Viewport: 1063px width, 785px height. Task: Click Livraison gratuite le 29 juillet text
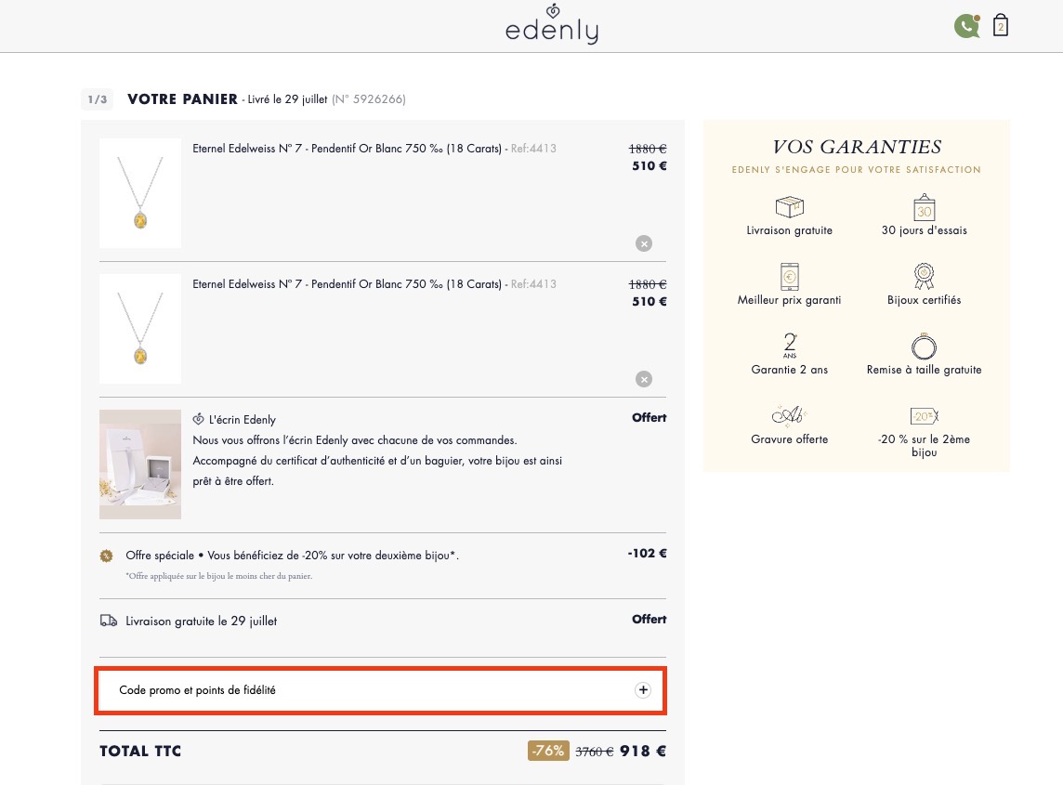[202, 621]
